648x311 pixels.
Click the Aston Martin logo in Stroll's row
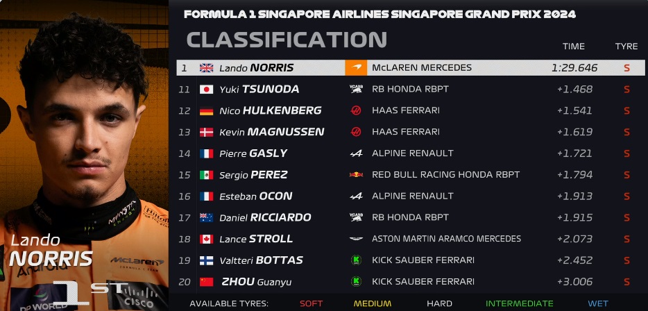coord(356,239)
